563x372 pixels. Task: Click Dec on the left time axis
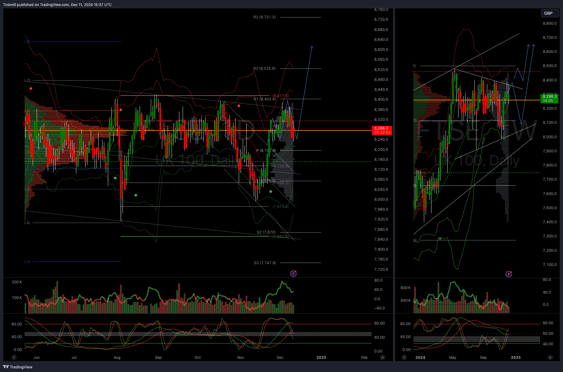coord(280,357)
